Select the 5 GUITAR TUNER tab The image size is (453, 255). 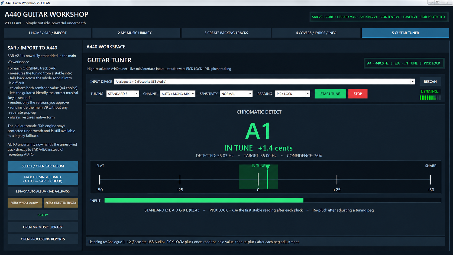(405, 33)
